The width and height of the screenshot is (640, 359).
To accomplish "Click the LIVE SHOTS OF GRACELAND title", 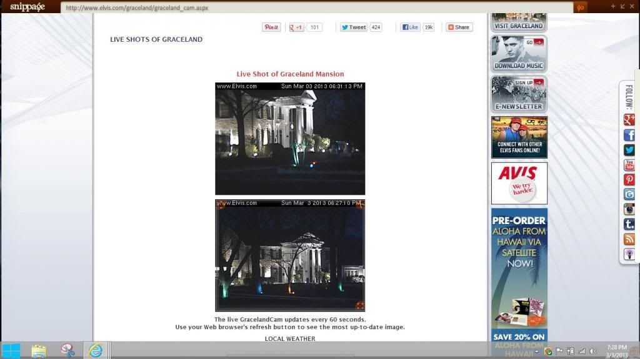I will click(x=156, y=39).
